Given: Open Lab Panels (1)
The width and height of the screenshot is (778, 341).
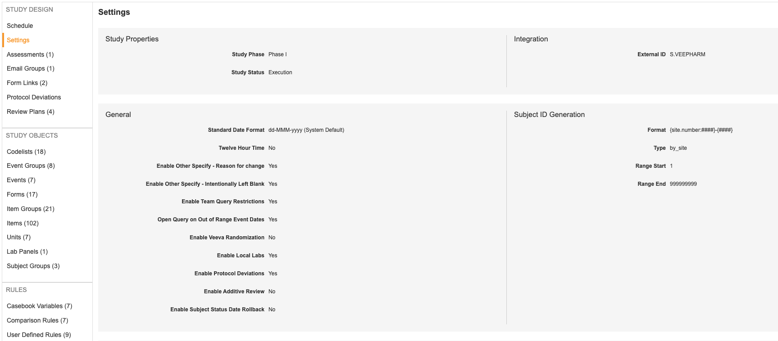Looking at the screenshot, I should click(x=27, y=251).
